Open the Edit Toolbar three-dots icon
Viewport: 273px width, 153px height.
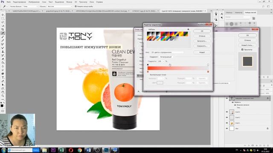(3, 99)
